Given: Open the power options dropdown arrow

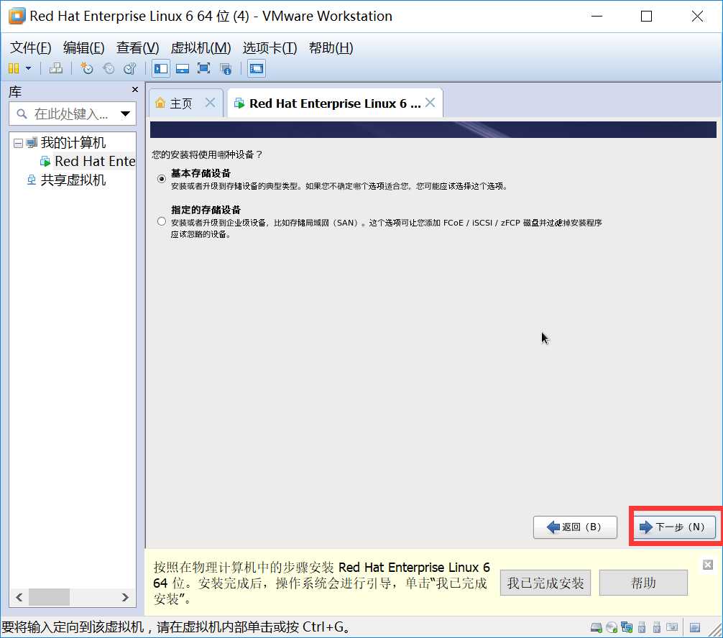Looking at the screenshot, I should (x=28, y=69).
